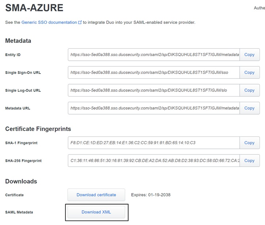Select the Metadata URL text field

click(x=154, y=108)
